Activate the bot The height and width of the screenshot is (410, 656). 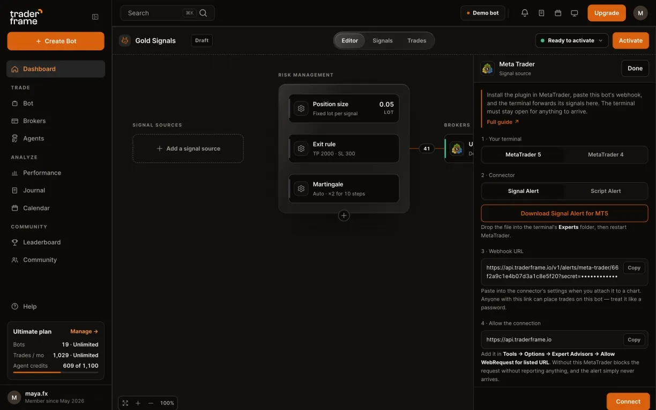click(x=631, y=41)
